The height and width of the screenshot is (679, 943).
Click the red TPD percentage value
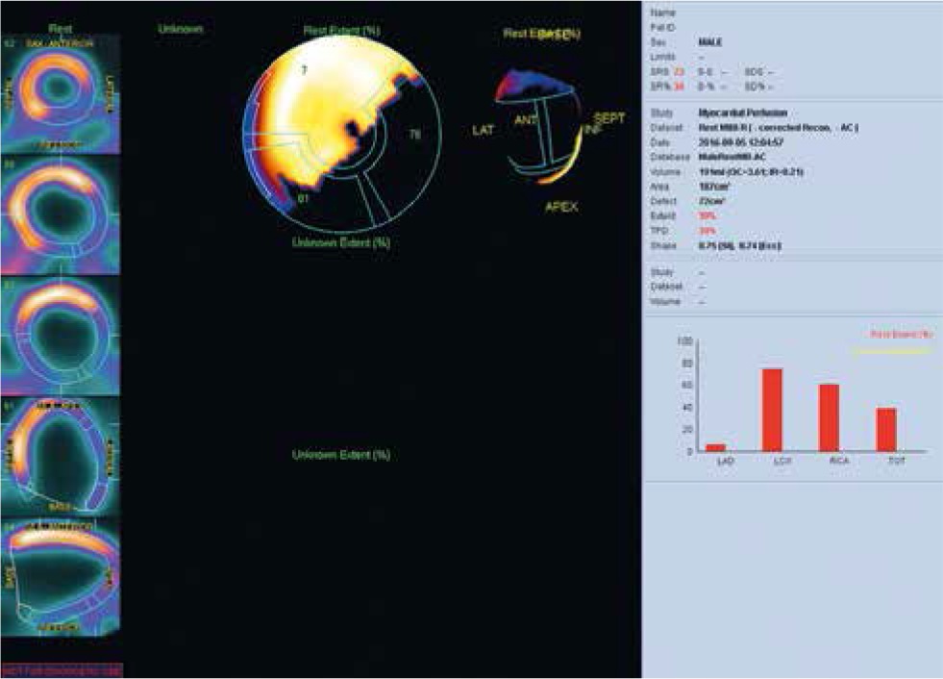(707, 232)
